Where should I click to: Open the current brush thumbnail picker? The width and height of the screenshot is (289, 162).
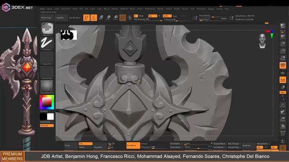click(x=47, y=29)
